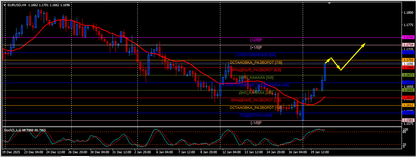Click the red 1.1627 price label

408,98
